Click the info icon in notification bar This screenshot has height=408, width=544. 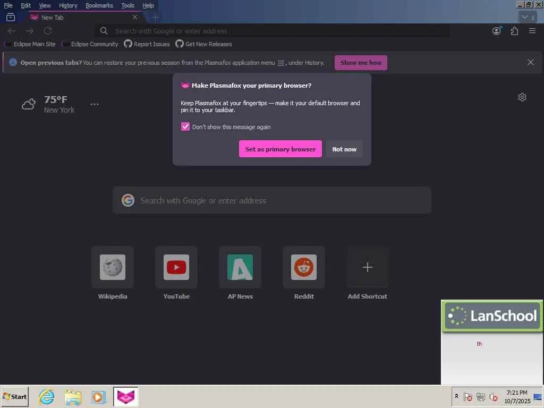(x=13, y=63)
